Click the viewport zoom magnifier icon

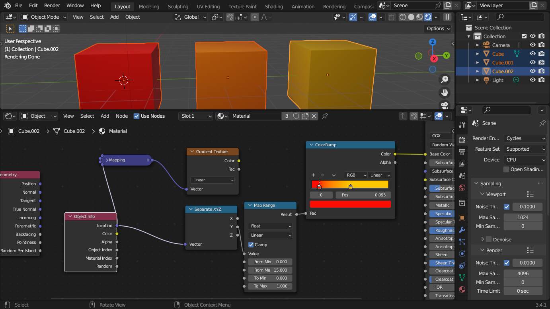[x=445, y=79]
